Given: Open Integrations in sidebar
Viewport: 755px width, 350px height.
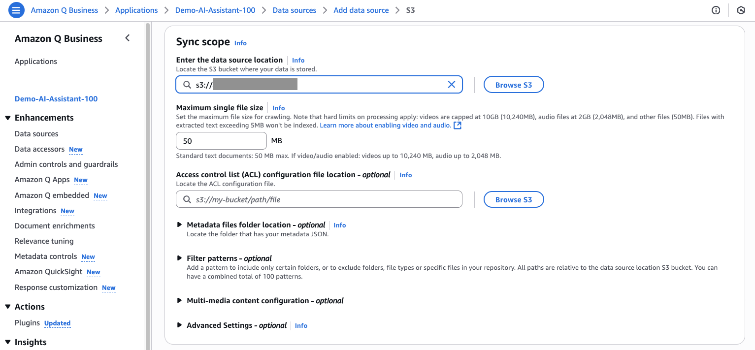Looking at the screenshot, I should pyautogui.click(x=35, y=211).
